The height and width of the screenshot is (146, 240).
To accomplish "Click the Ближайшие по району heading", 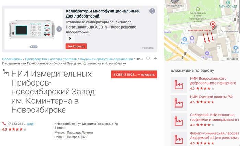I will pos(192,70).
